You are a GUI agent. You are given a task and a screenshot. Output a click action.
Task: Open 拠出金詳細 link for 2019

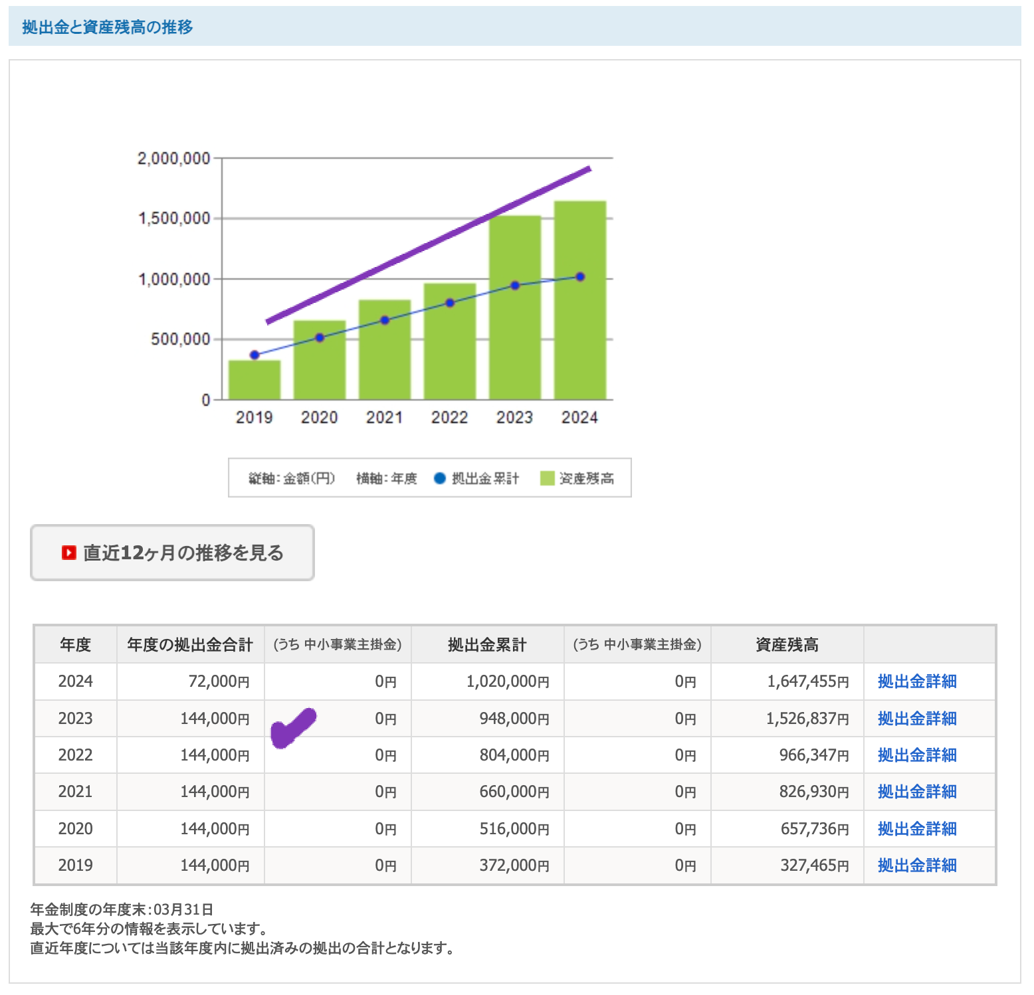click(x=917, y=865)
